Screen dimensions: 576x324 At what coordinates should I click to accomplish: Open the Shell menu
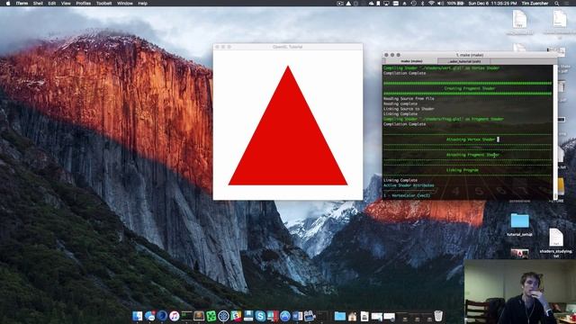coord(38,4)
